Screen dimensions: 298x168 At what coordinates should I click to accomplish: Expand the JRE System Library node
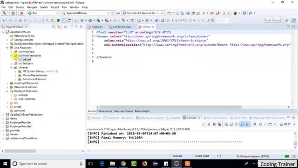[x=16, y=71]
